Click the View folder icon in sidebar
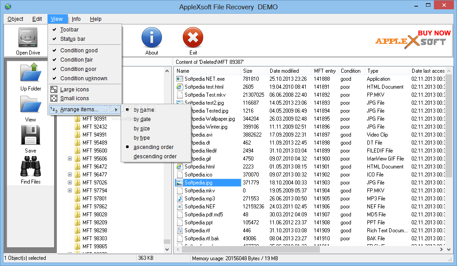Image resolution: width=457 pixels, height=266 pixels. 31,104
